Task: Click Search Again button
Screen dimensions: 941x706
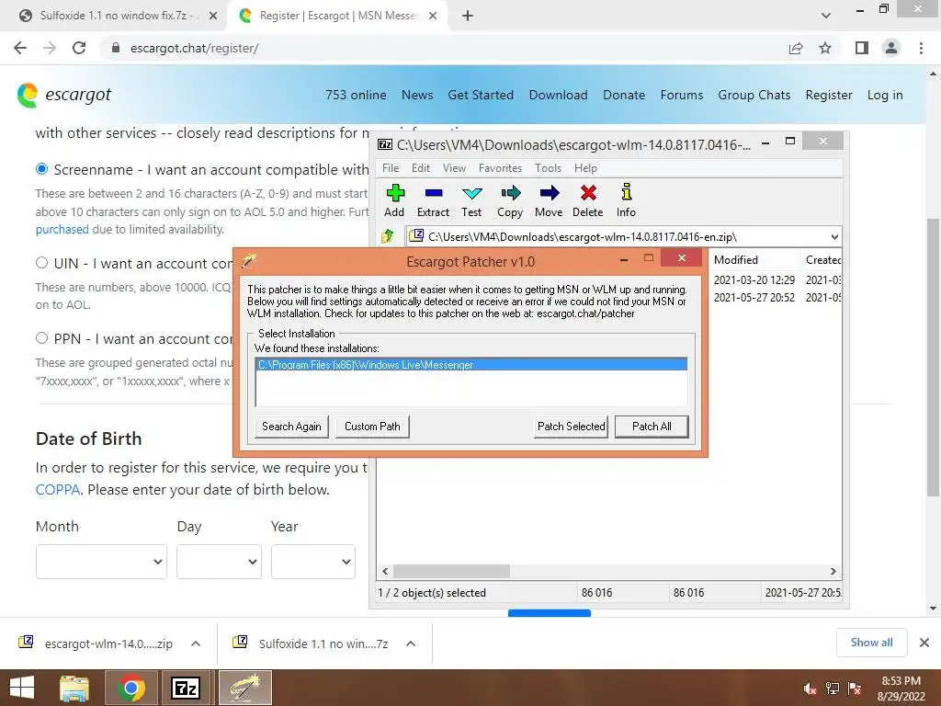Action: (x=291, y=427)
